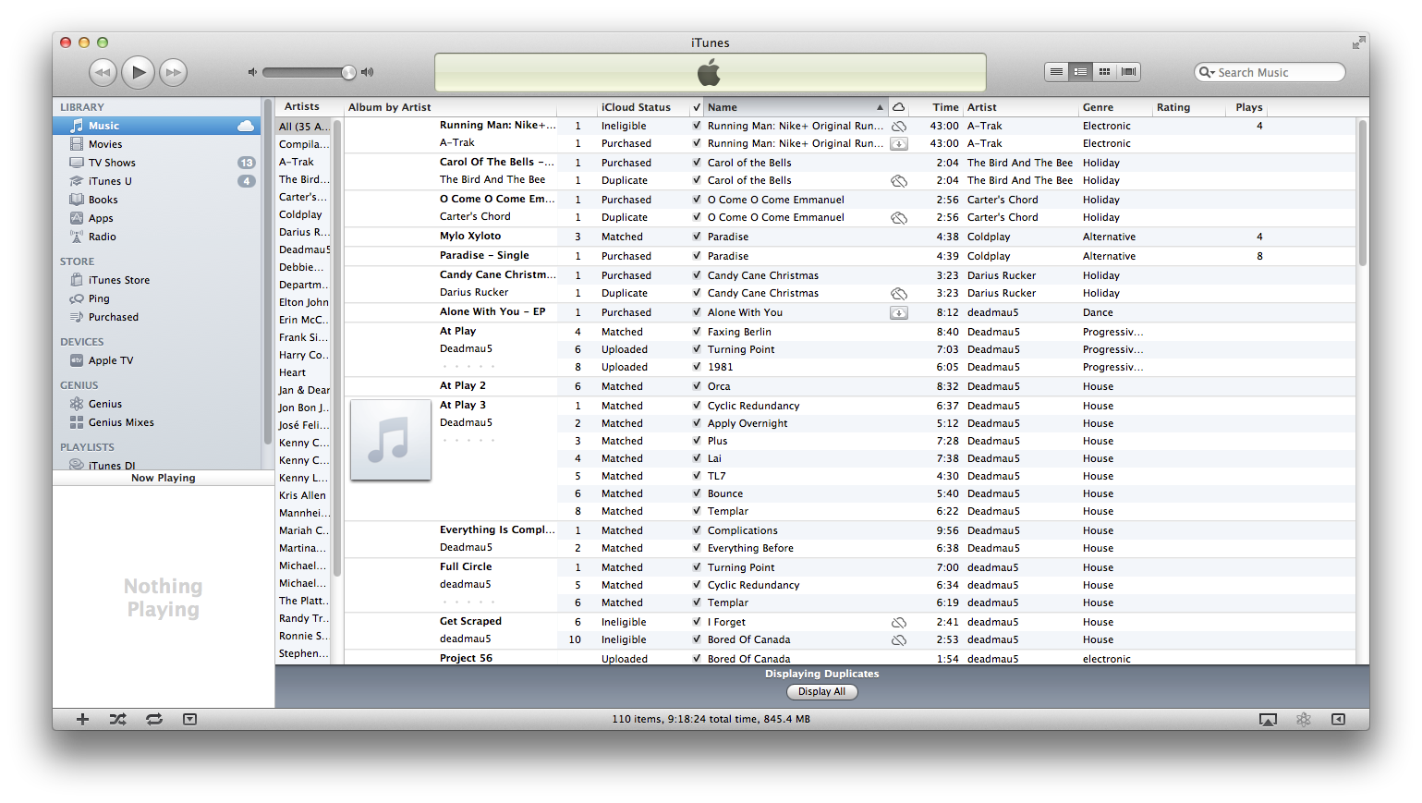Viewport: 1422px width, 803px height.
Task: Open AirPlay speaker selector
Action: click(x=1268, y=720)
